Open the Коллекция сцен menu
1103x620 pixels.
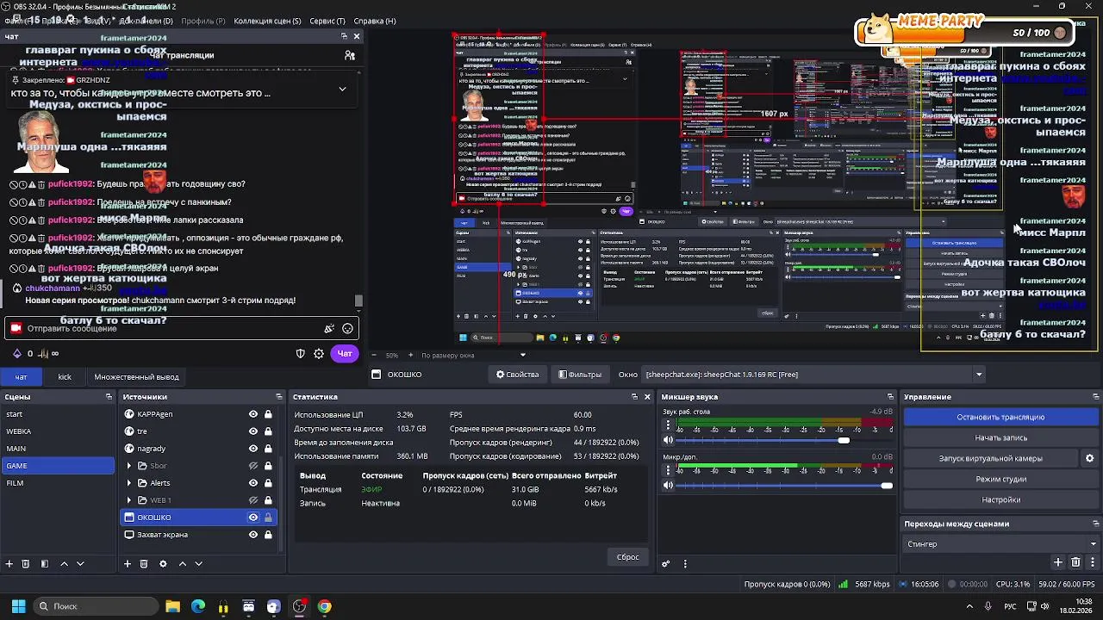click(x=268, y=21)
